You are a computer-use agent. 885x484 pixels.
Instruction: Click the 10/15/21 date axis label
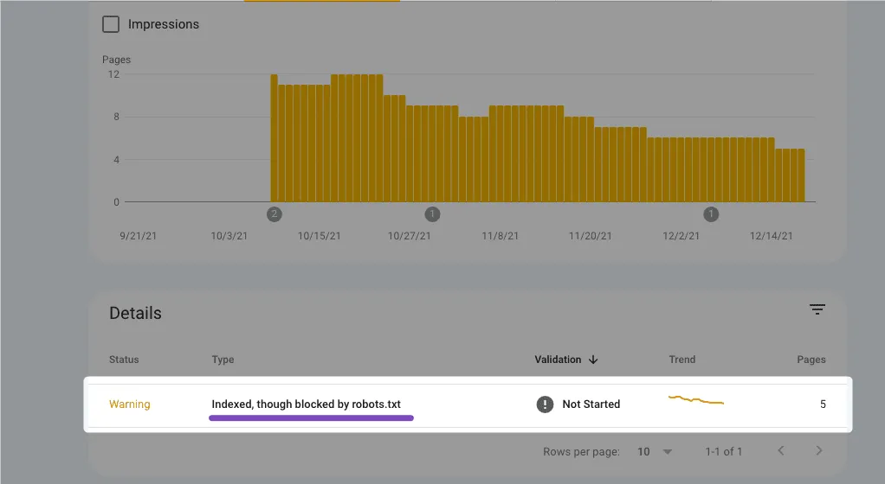point(320,236)
